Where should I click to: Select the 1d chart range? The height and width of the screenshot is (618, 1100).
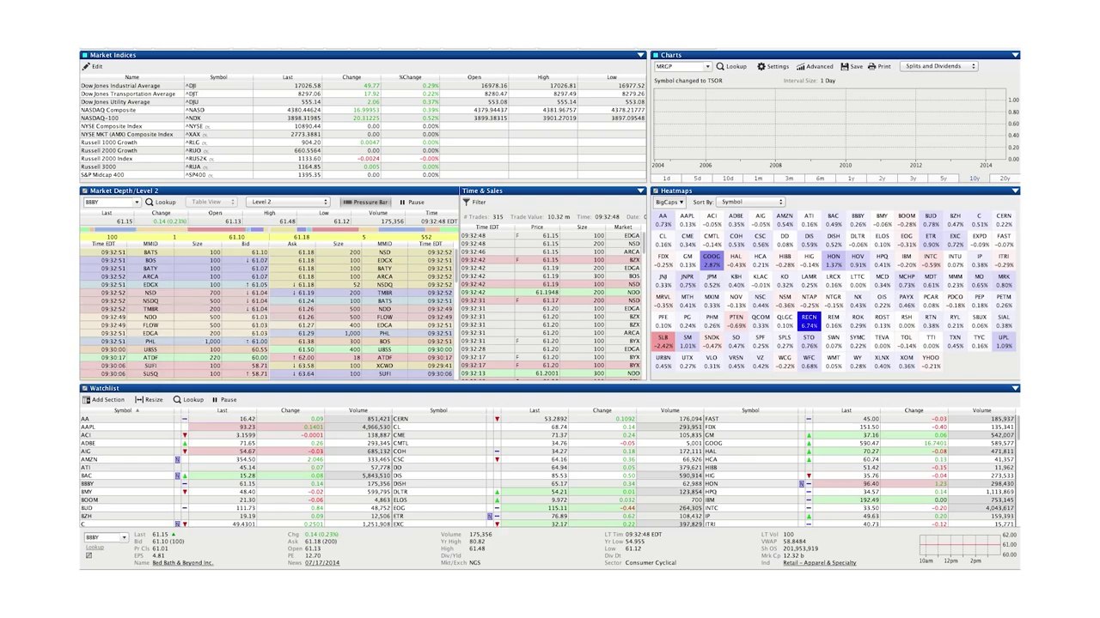(667, 178)
